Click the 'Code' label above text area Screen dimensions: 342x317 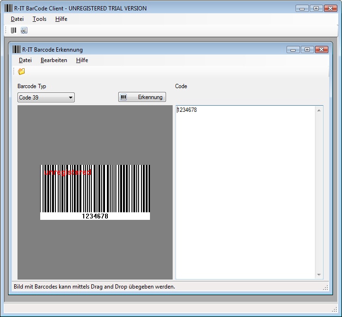tap(181, 86)
